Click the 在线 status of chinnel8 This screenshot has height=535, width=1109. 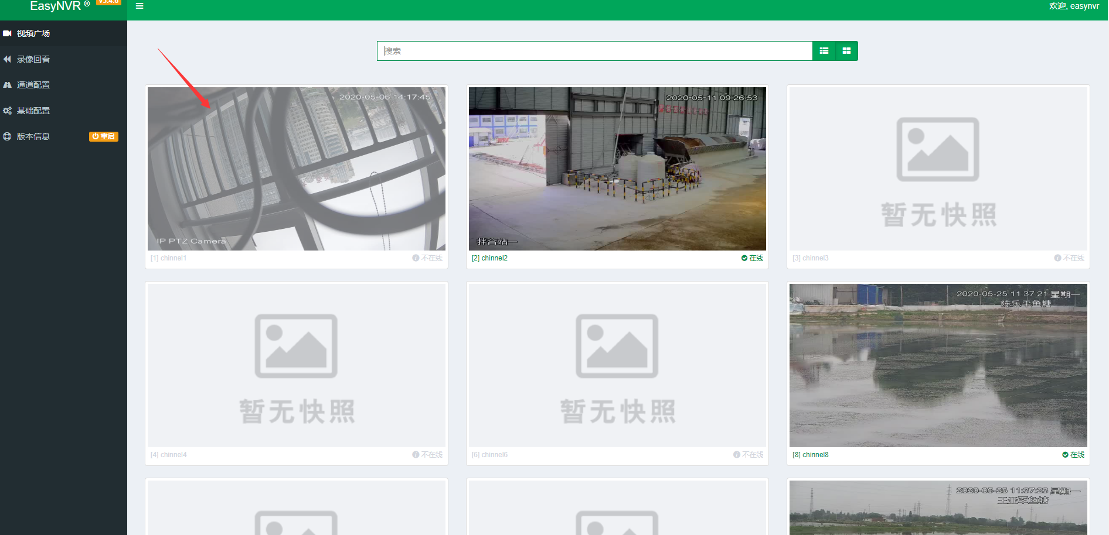click(x=1073, y=455)
